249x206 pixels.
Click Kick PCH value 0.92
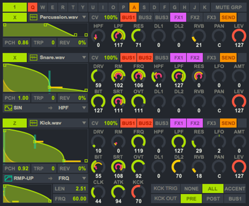(x=23, y=169)
